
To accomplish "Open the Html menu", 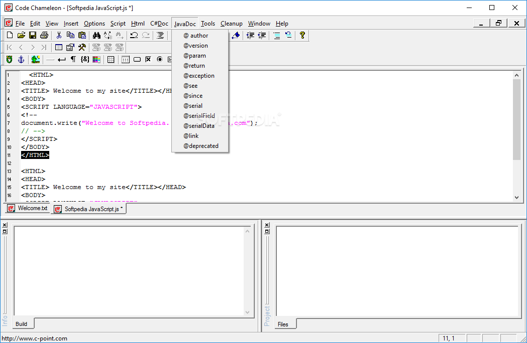I will (138, 24).
